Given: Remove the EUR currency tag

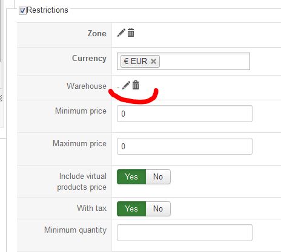Looking at the screenshot, I should coord(153,61).
